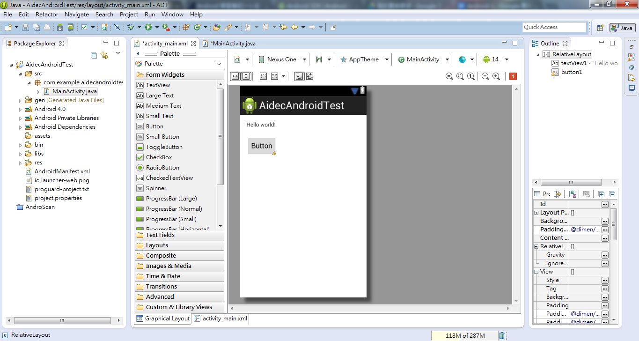
Task: Click Sort alphabetically in Properties panel
Action: coord(573,194)
